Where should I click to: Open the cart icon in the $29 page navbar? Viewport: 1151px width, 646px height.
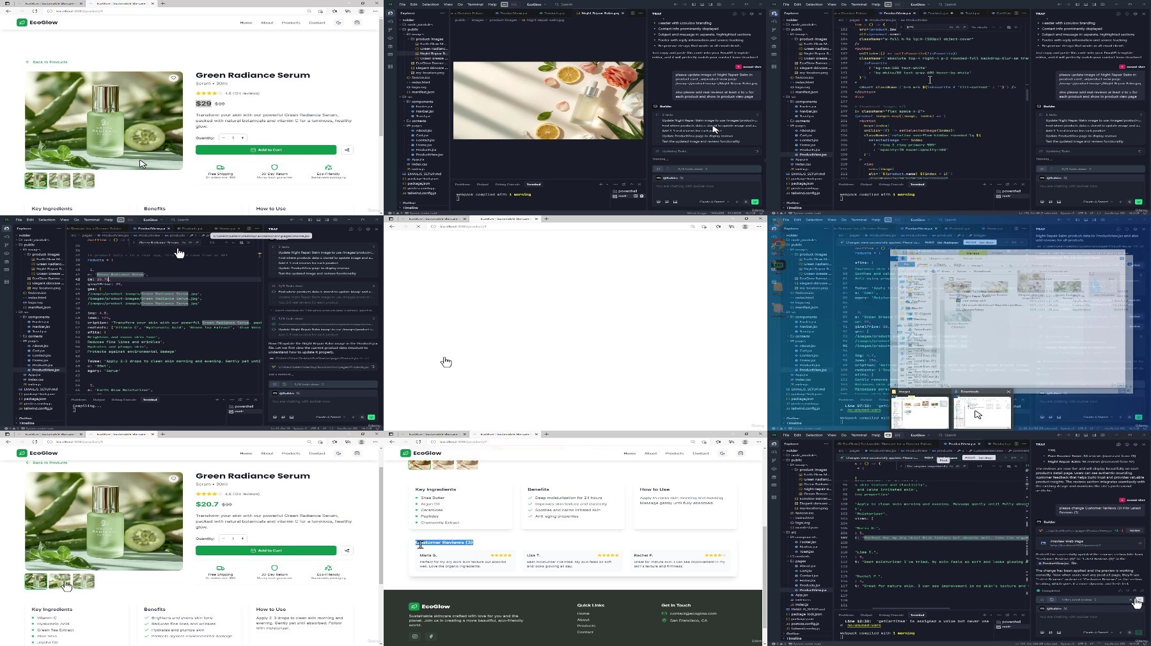(x=357, y=22)
